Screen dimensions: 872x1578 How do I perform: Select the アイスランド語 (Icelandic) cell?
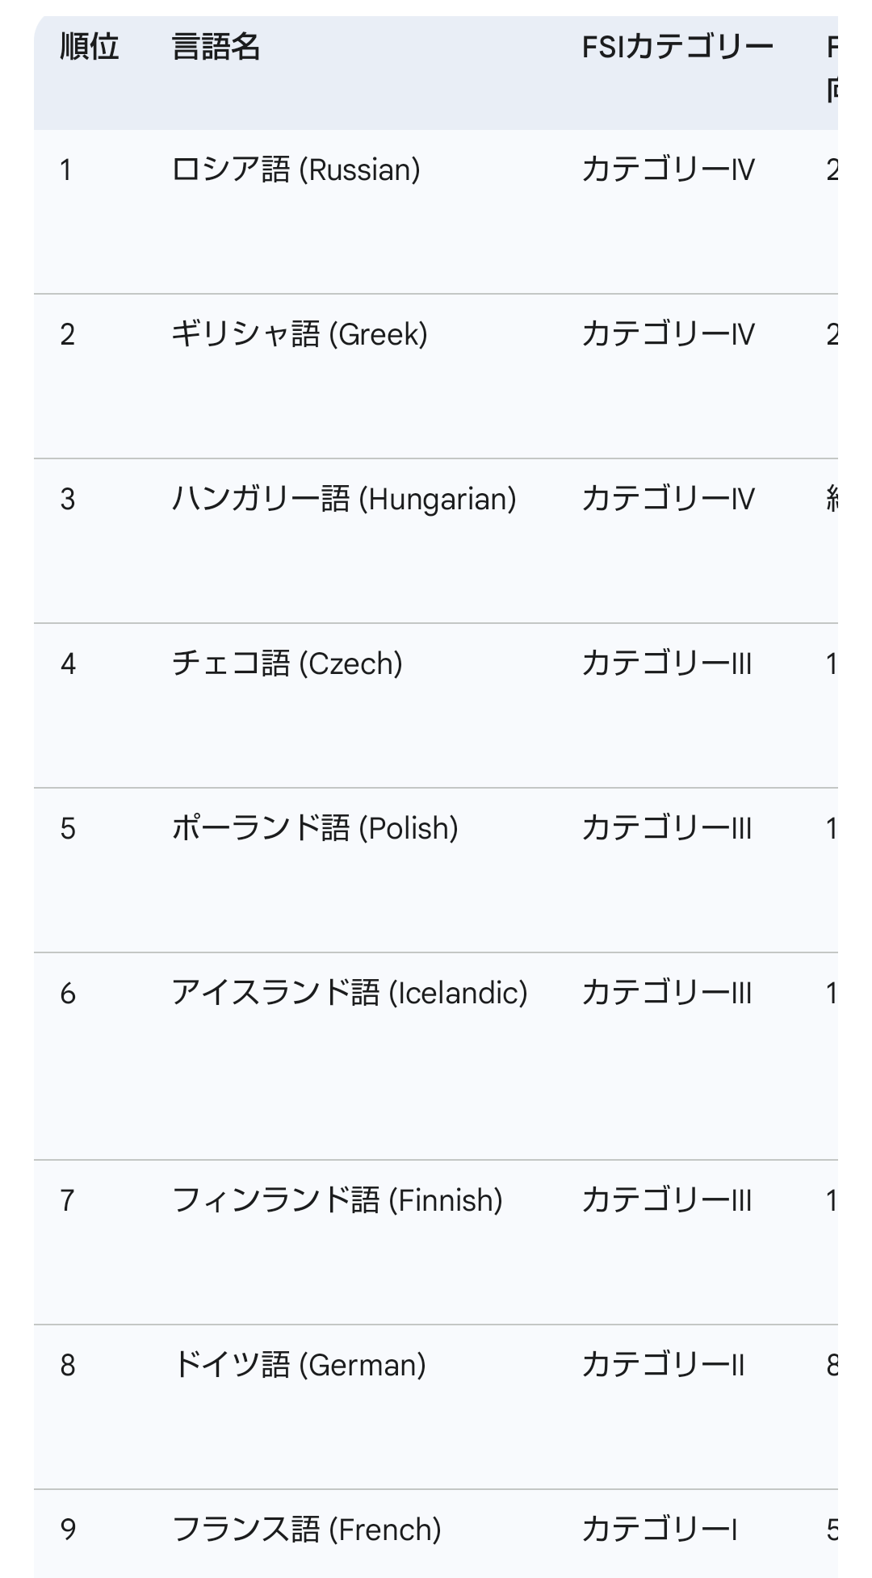[349, 993]
